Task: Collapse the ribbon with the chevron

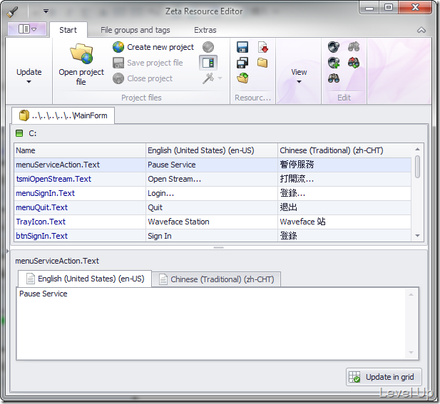Action: point(421,30)
